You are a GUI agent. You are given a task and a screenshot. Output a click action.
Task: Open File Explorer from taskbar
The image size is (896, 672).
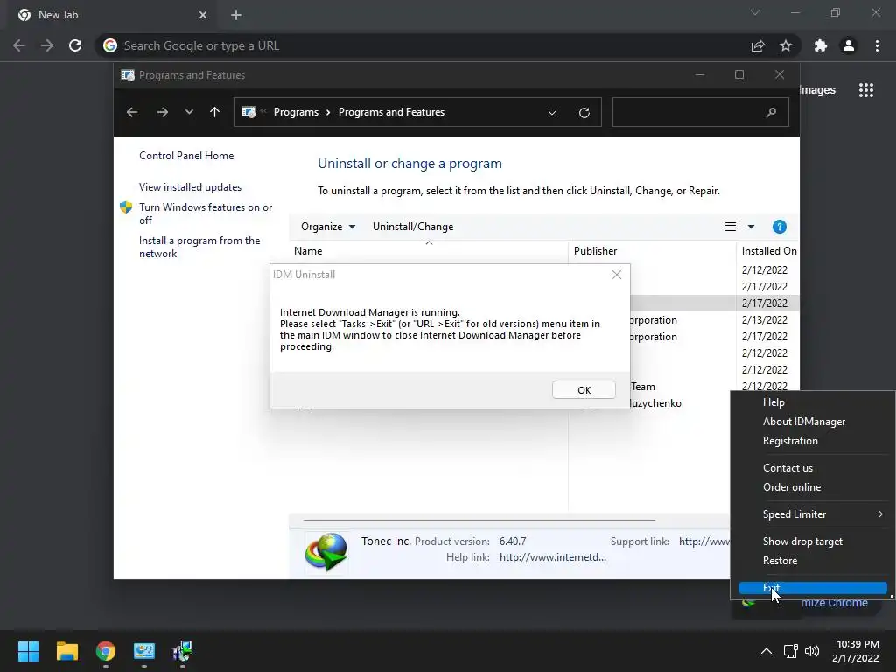[x=66, y=651]
